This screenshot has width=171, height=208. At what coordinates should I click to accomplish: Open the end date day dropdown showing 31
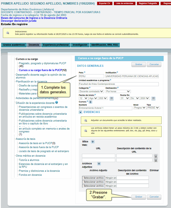click(125, 98)
